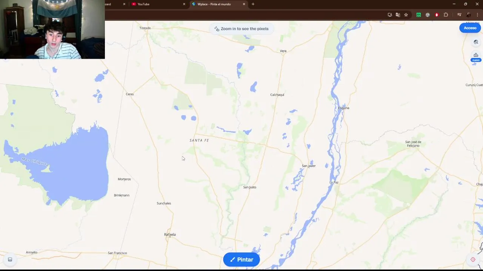The height and width of the screenshot is (271, 483).
Task: Click the San José de Feliciano label
Action: tap(413, 144)
